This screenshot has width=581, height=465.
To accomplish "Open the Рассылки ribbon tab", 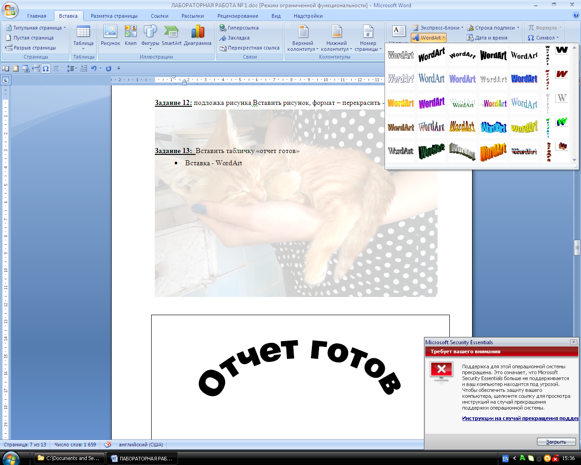I will tap(193, 16).
